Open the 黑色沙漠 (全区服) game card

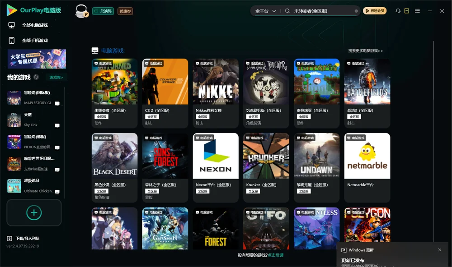pyautogui.click(x=114, y=168)
